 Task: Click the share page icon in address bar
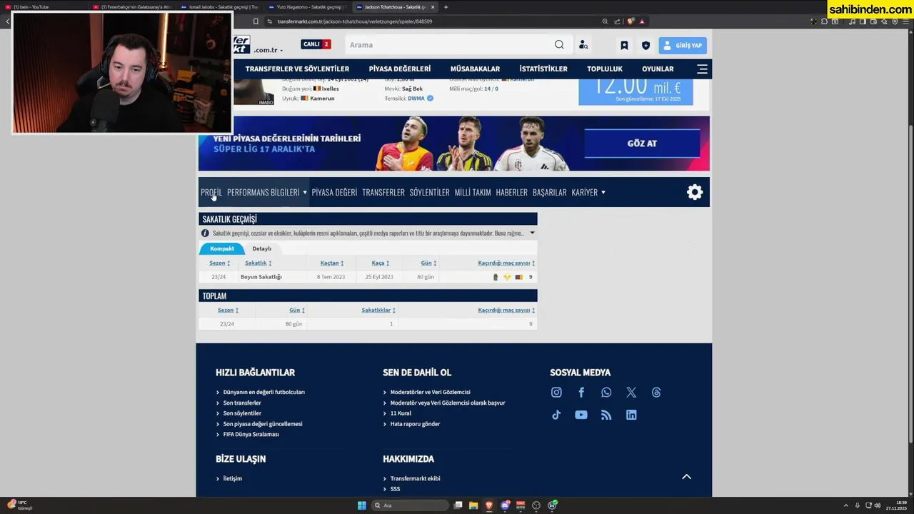pos(617,21)
